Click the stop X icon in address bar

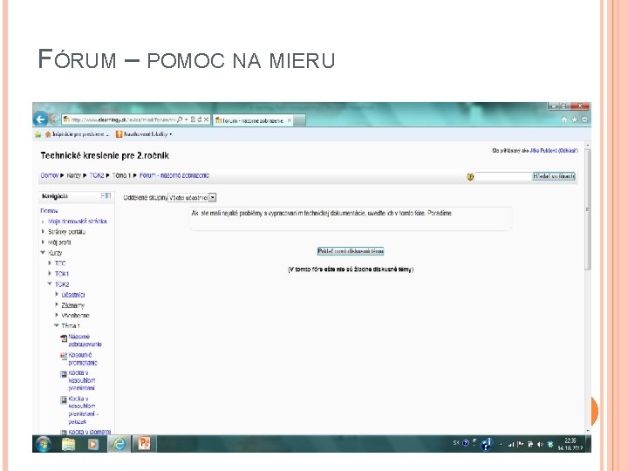click(206, 119)
